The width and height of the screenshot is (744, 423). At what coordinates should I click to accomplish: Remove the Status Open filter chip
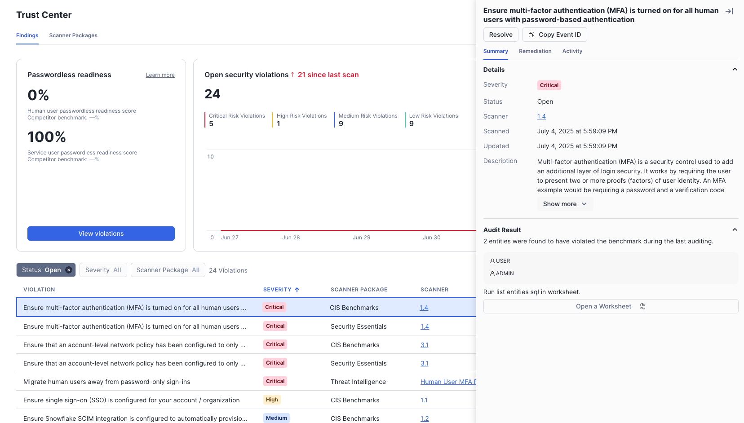[68, 270]
